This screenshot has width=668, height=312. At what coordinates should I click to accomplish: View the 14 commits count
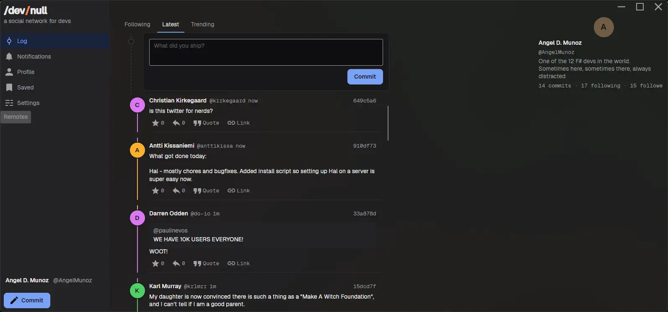[x=555, y=86]
